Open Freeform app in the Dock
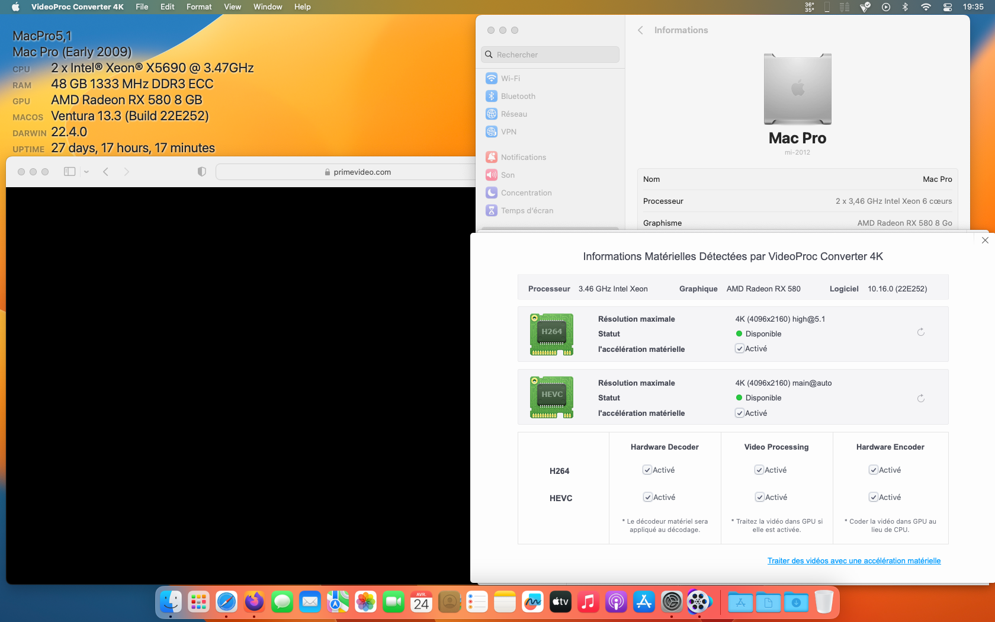The width and height of the screenshot is (995, 622). tap(533, 602)
